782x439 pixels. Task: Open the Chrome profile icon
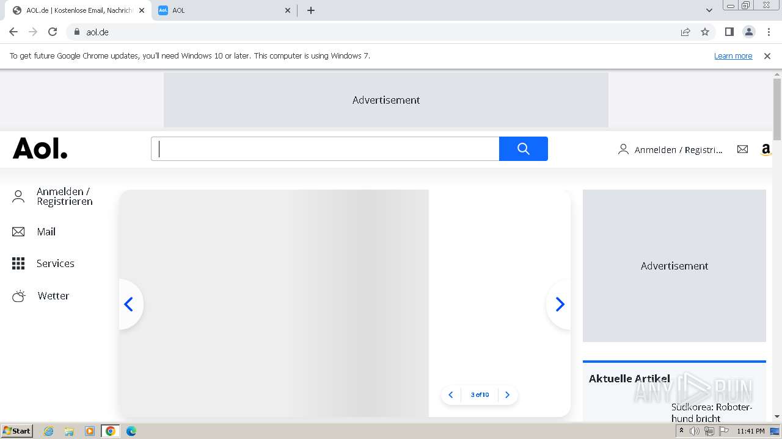point(749,32)
